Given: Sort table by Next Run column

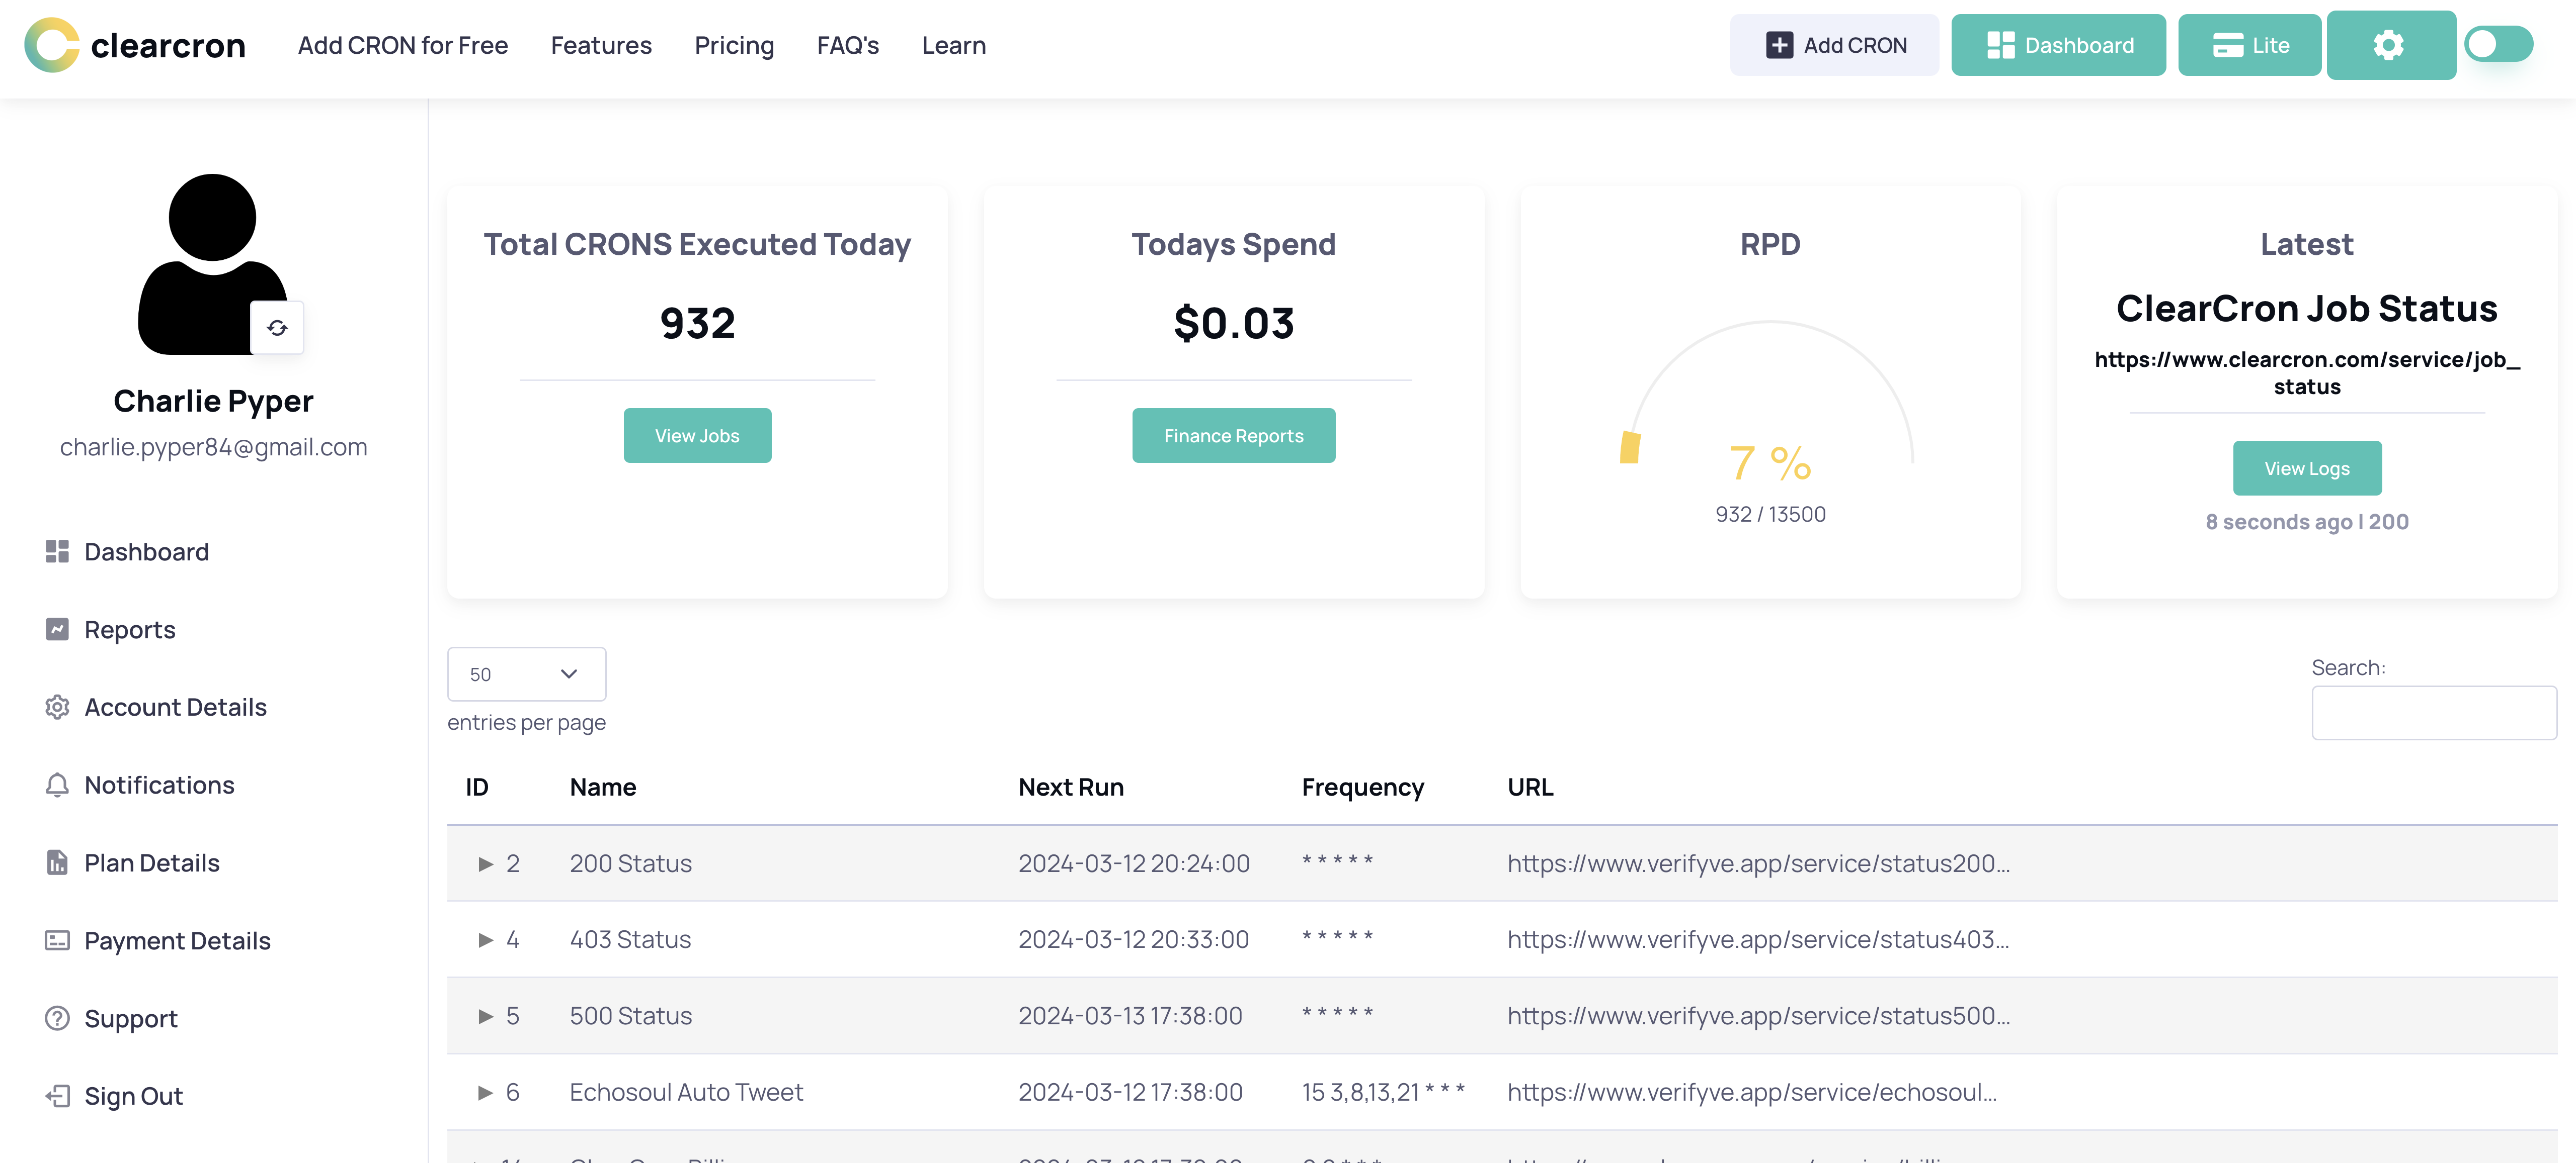Looking at the screenshot, I should pyautogui.click(x=1071, y=788).
